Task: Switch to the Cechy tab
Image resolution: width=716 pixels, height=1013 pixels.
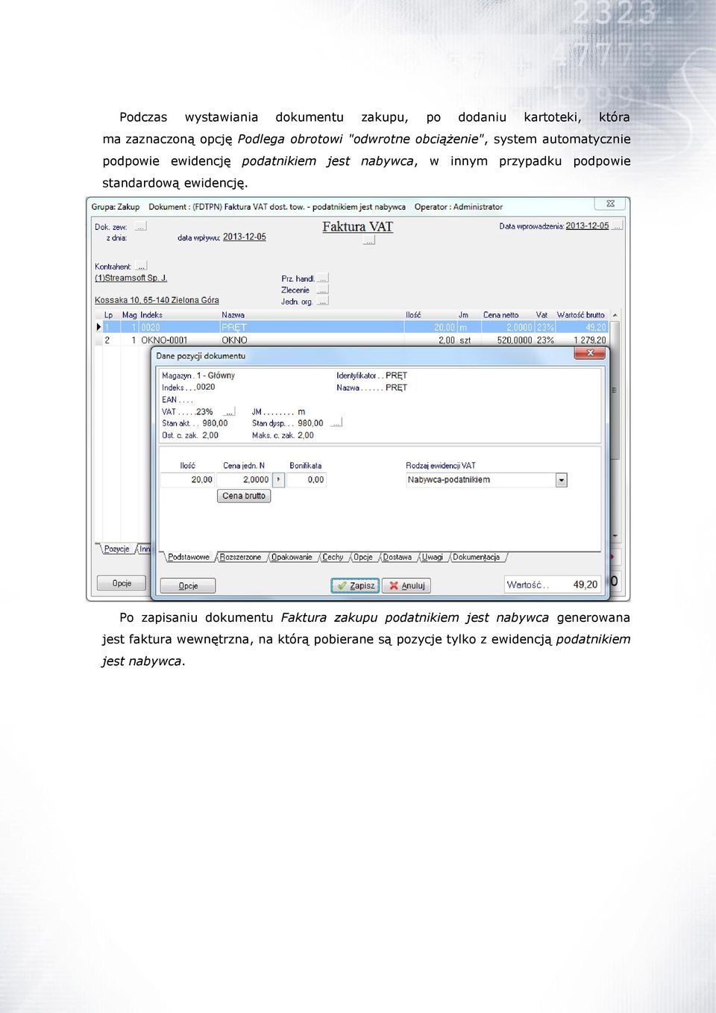Action: [333, 557]
